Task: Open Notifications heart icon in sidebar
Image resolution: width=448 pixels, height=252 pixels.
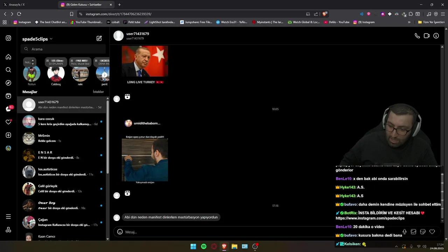Action: click(8, 122)
